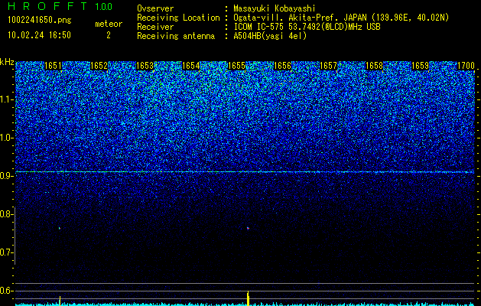Click the meteor label
Viewport: 481px width, 306px height.
click(x=109, y=24)
